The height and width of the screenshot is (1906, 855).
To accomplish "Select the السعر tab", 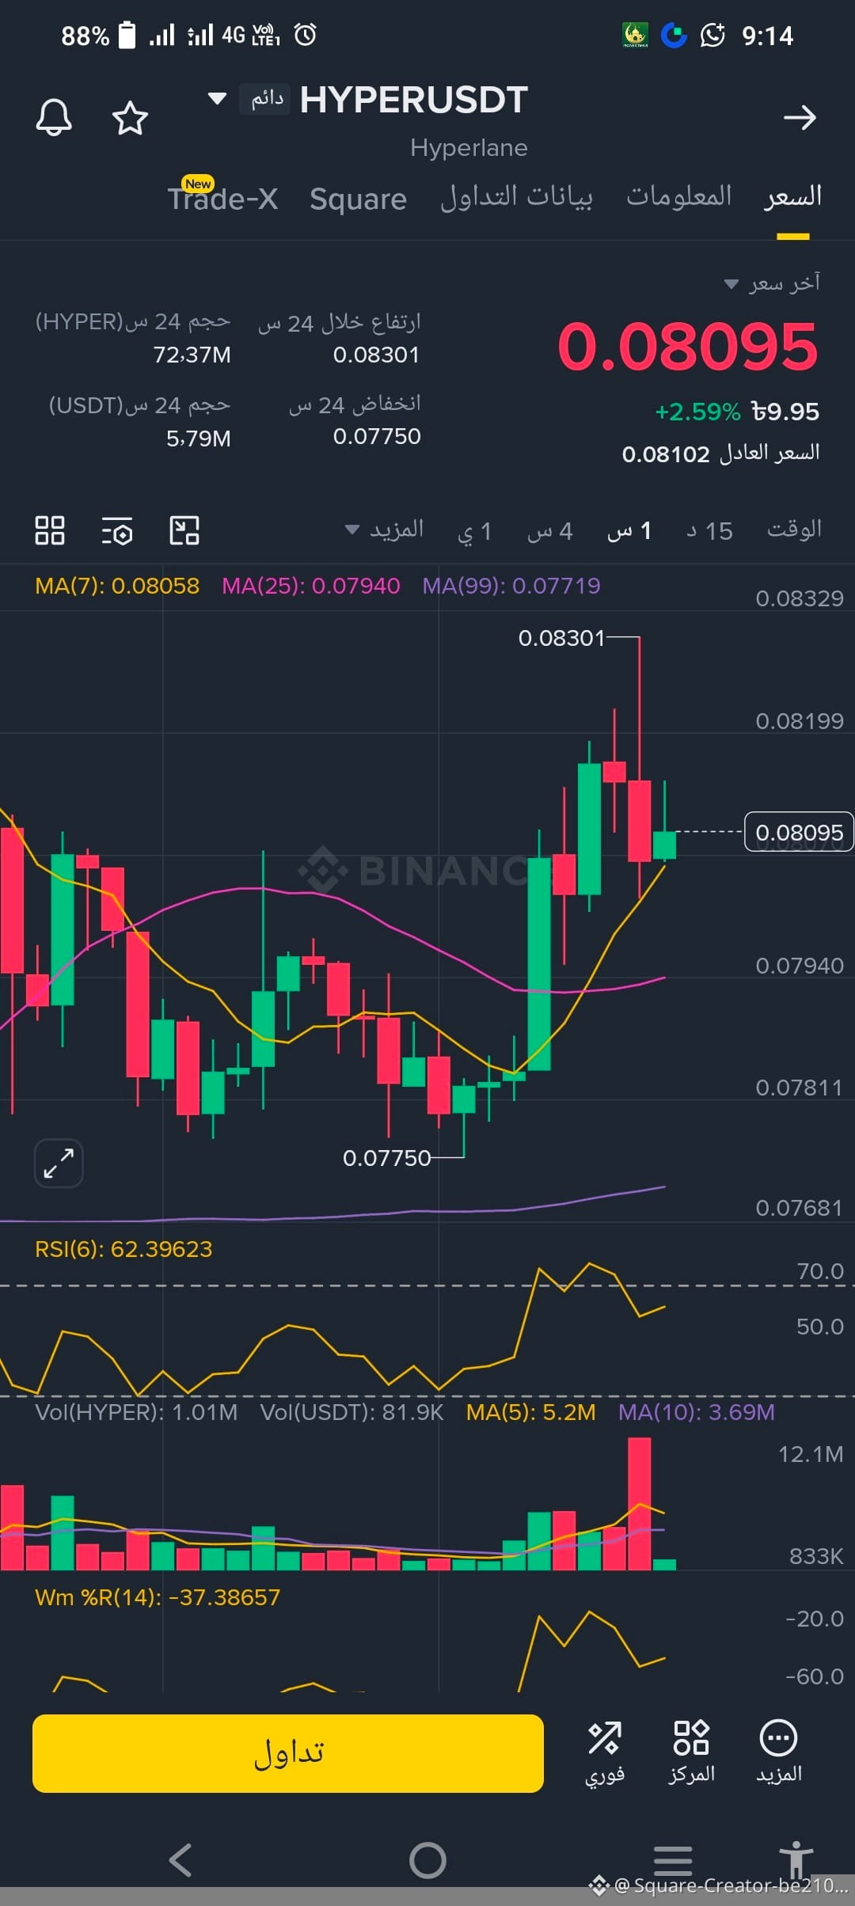I will click(x=792, y=196).
